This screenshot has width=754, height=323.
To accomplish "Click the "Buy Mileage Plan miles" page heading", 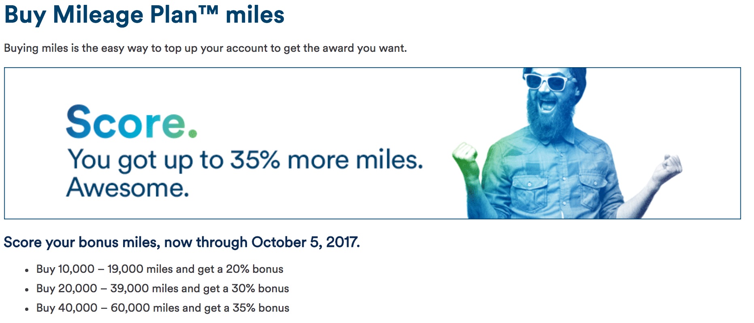I will (144, 15).
